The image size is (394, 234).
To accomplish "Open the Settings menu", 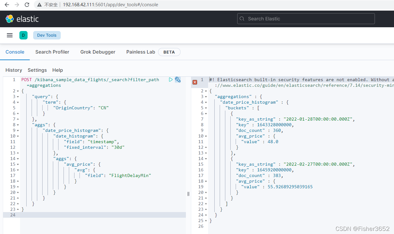I will pyautogui.click(x=37, y=70).
